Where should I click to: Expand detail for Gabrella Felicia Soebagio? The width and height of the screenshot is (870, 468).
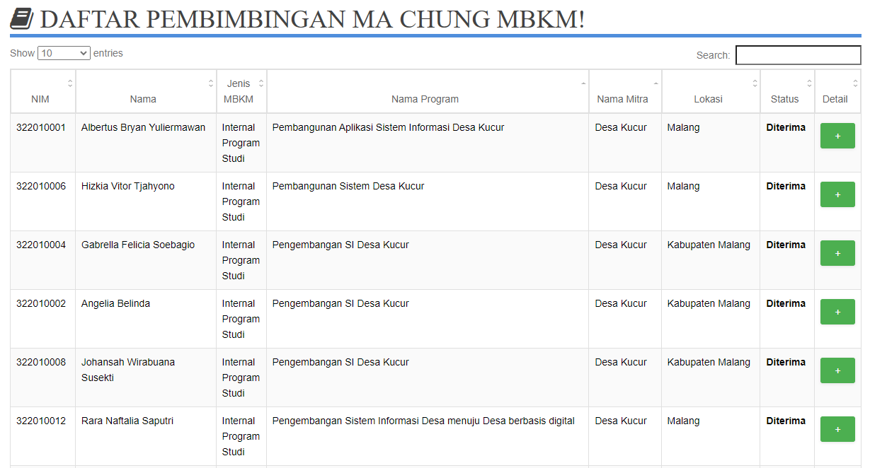[837, 253]
